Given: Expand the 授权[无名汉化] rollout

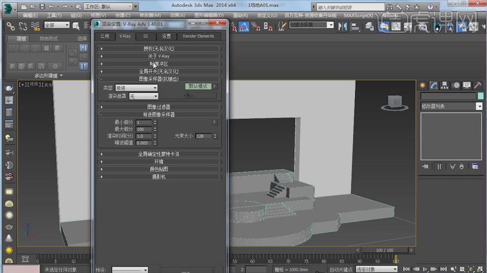Looking at the screenshot, I should pos(159,49).
